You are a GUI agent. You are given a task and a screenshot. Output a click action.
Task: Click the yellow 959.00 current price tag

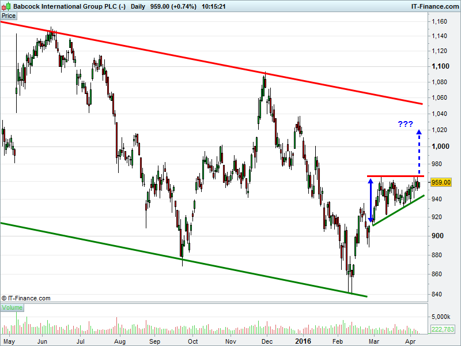point(441,182)
